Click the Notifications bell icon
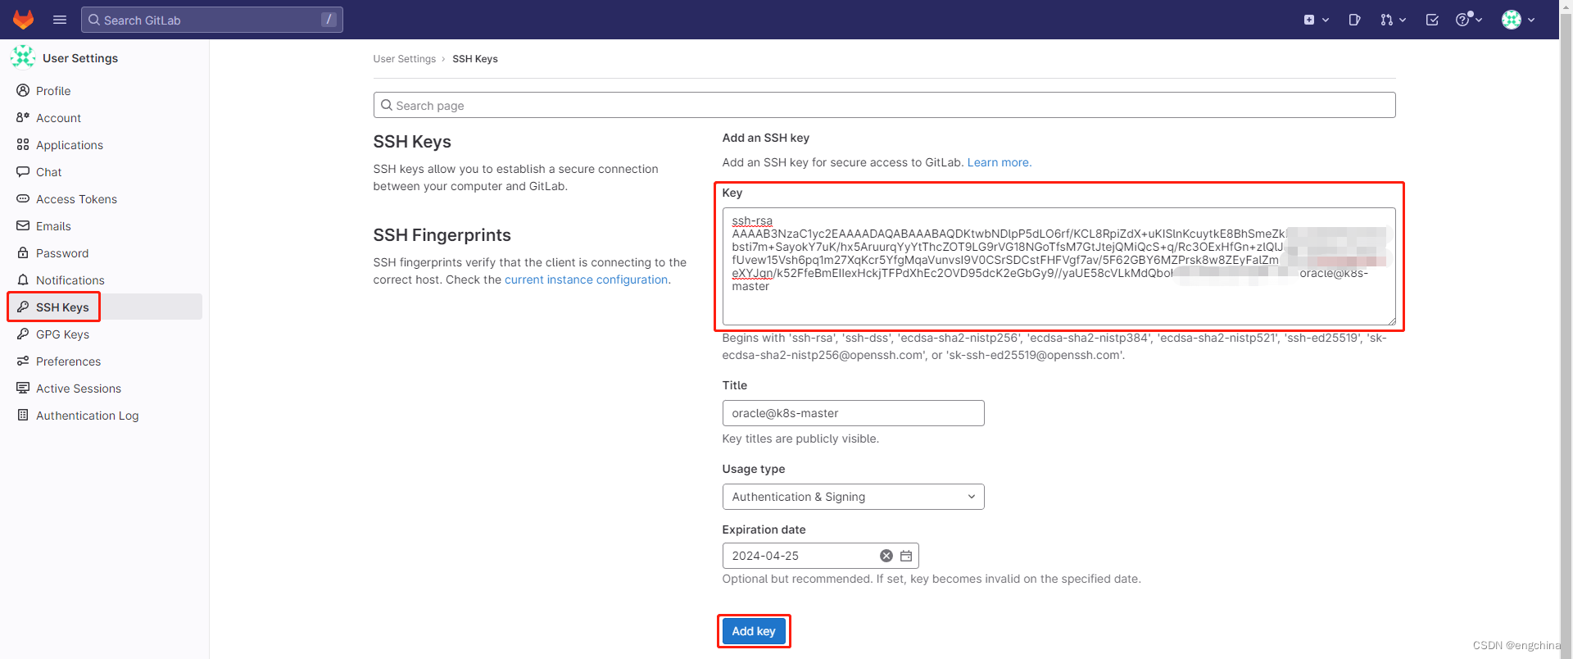This screenshot has height=659, width=1573. tap(23, 280)
